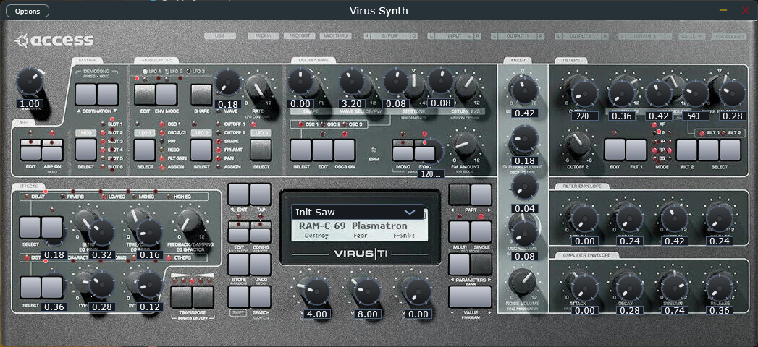Image resolution: width=758 pixels, height=347 pixels.
Task: Click the Oscillators EDIT button
Action: 322,150
